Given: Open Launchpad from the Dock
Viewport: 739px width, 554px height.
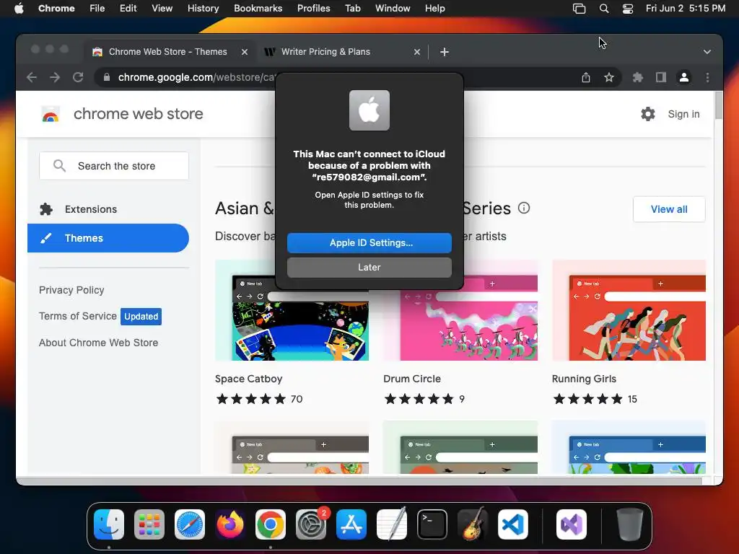Looking at the screenshot, I should point(149,524).
